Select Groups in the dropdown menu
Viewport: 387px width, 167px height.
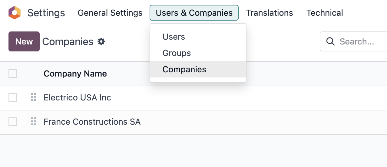177,53
